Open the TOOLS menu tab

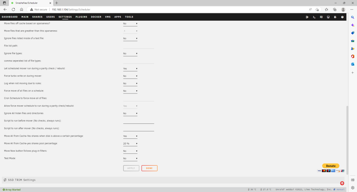(129, 17)
